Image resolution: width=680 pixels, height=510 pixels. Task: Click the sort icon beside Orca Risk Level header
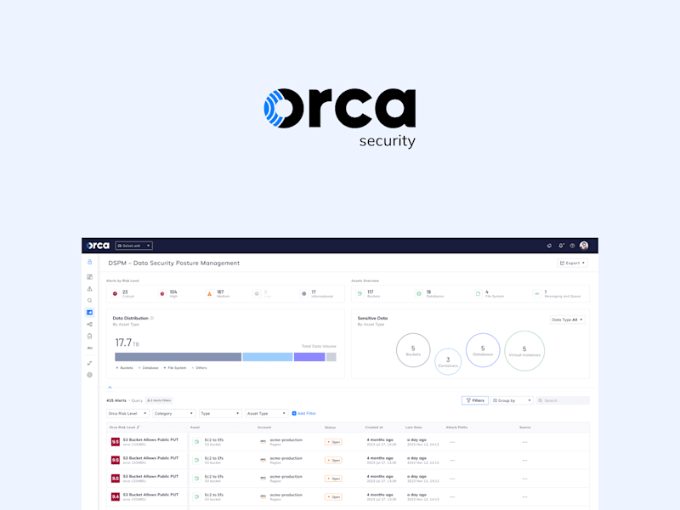[x=139, y=428]
